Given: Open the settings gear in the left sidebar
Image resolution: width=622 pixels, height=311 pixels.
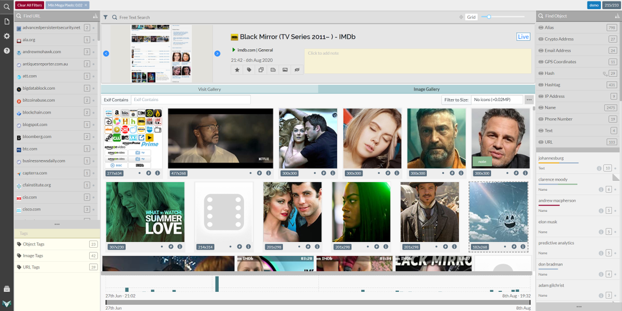Looking at the screenshot, I should 7,36.
